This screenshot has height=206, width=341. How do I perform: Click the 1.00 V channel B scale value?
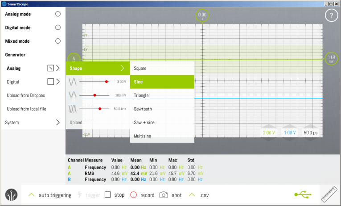click(290, 133)
